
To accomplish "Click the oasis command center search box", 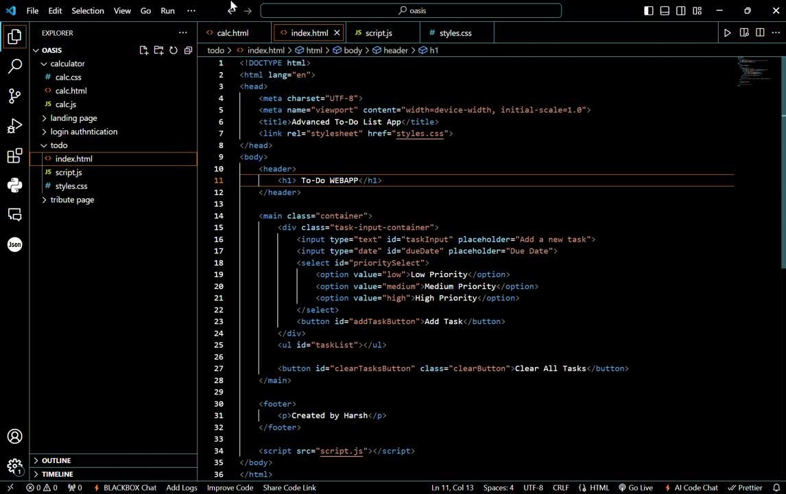I will (411, 11).
